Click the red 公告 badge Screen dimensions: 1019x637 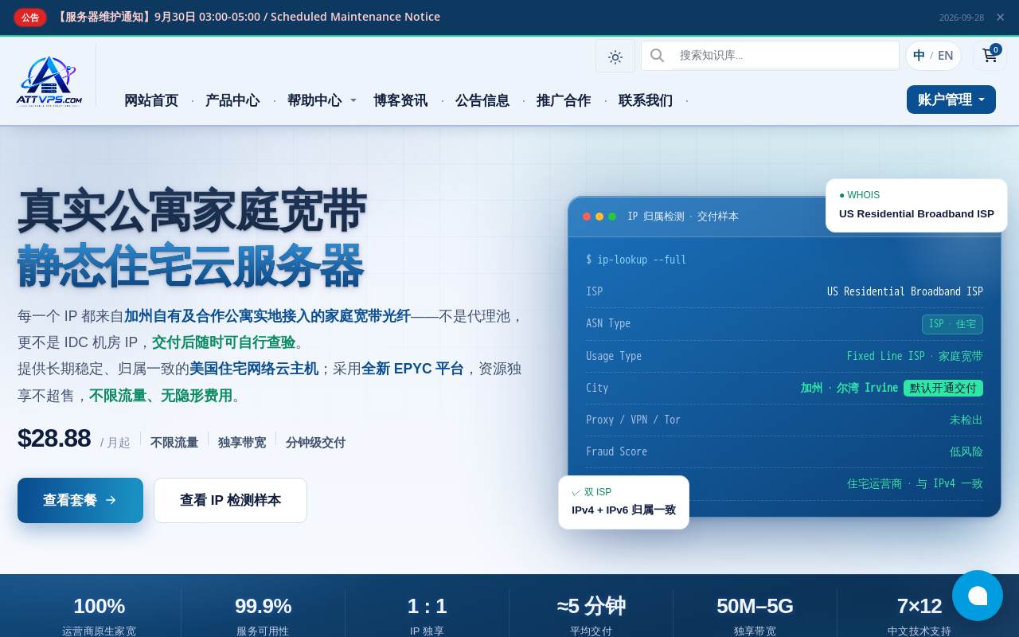[x=30, y=18]
